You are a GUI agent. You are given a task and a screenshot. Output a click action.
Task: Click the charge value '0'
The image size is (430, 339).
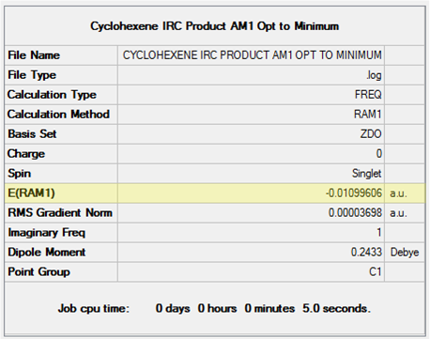click(x=378, y=154)
